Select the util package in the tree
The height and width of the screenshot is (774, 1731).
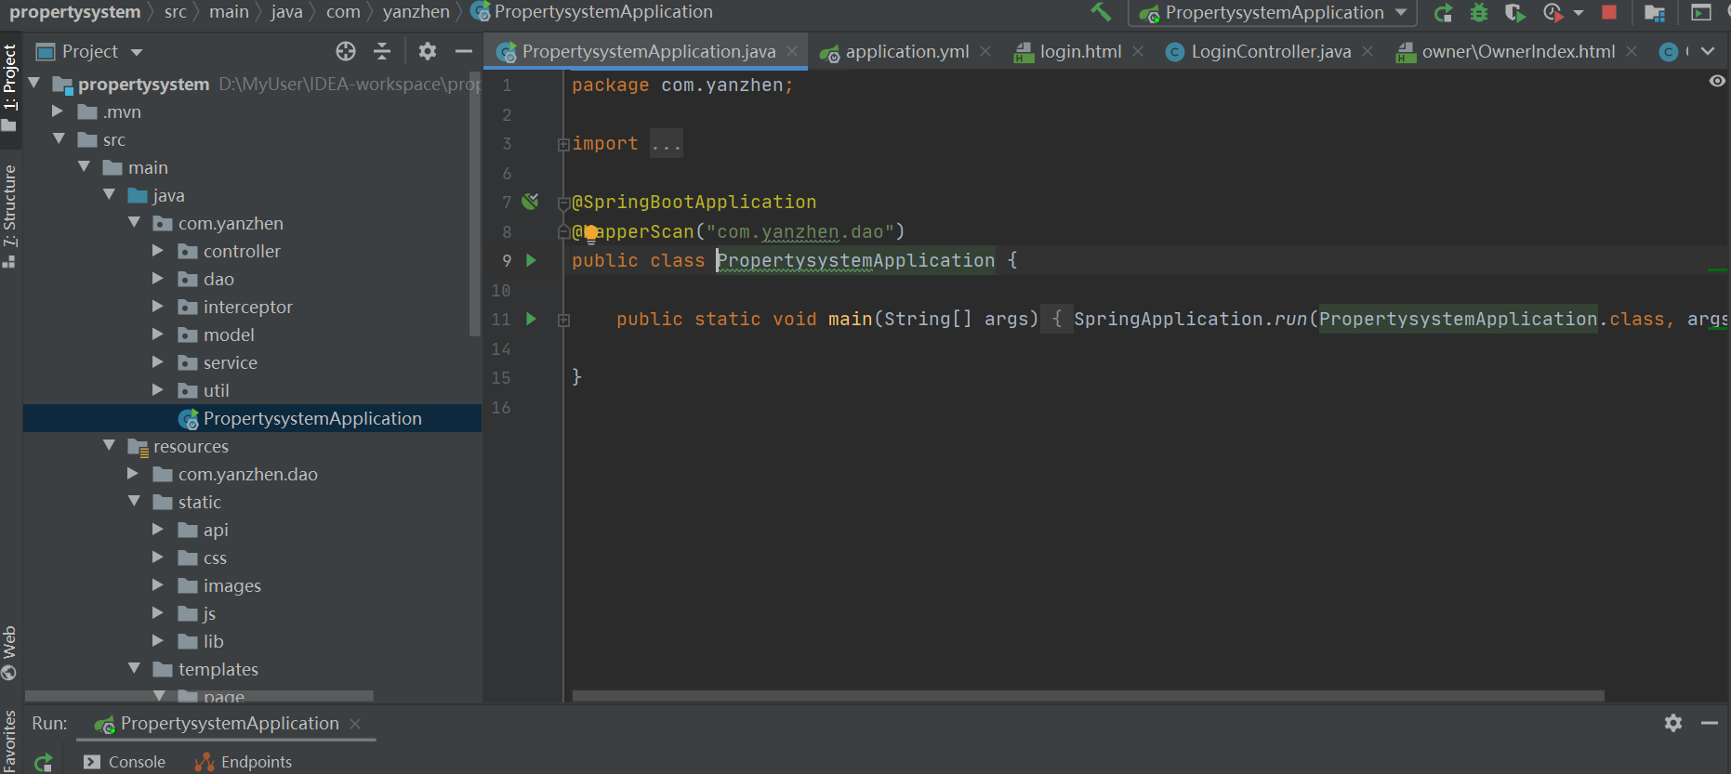pyautogui.click(x=216, y=390)
